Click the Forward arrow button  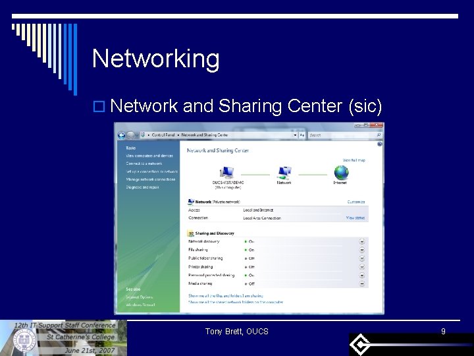click(130, 135)
